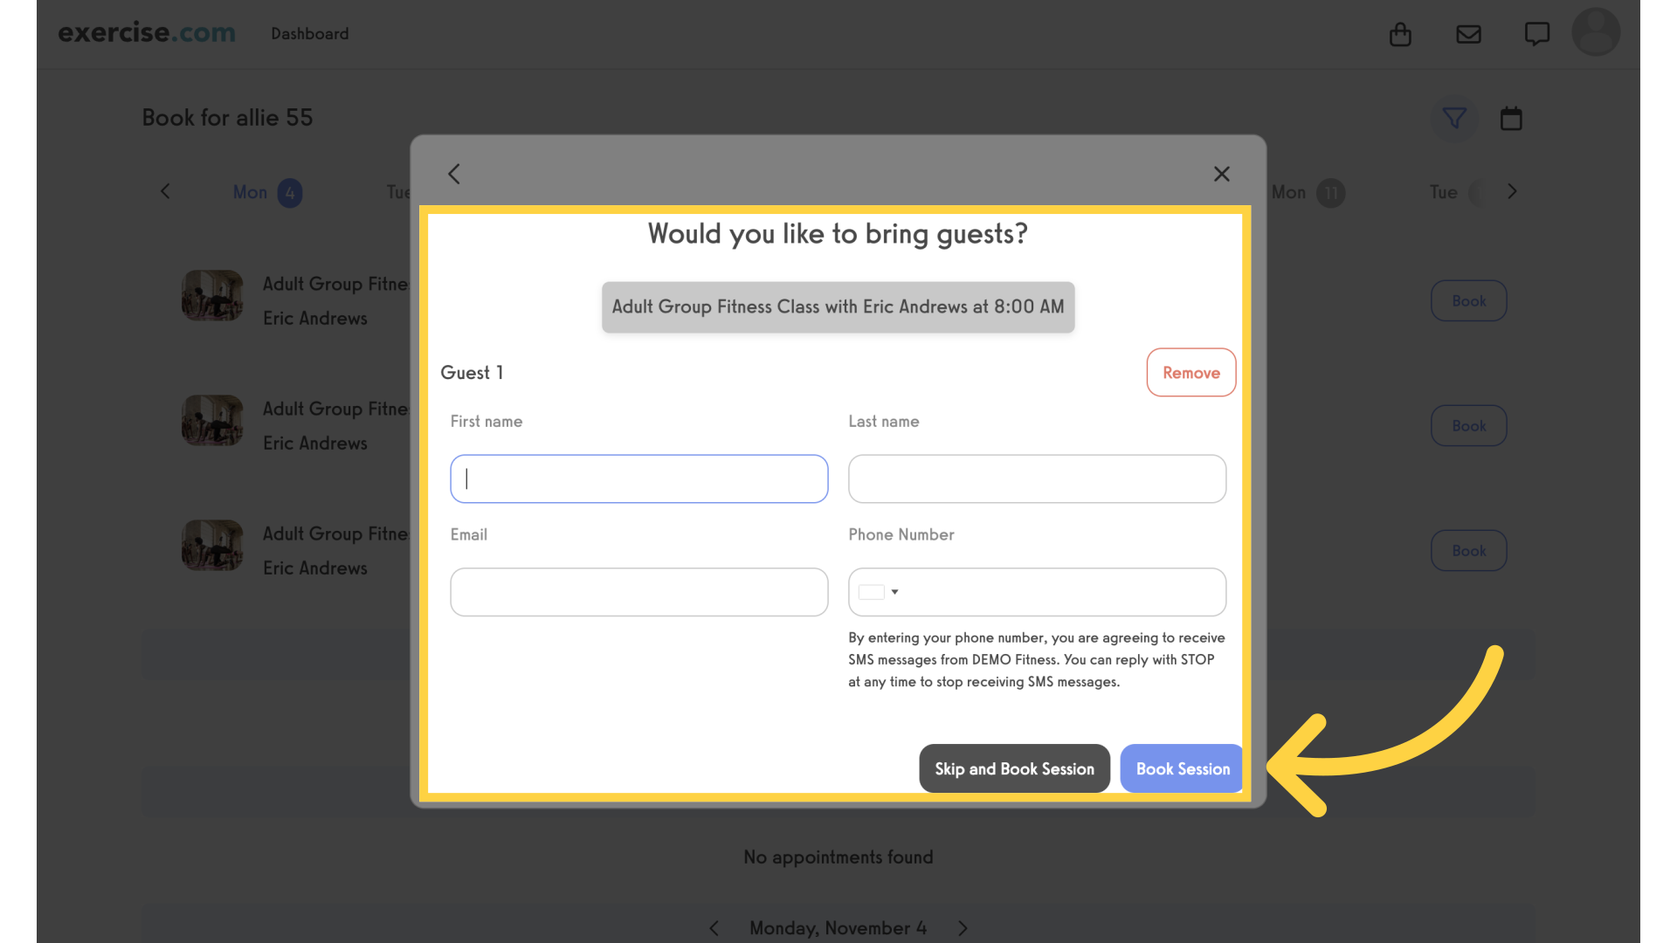This screenshot has height=943, width=1677.
Task: Click the filter icon in top right
Action: 1454,118
